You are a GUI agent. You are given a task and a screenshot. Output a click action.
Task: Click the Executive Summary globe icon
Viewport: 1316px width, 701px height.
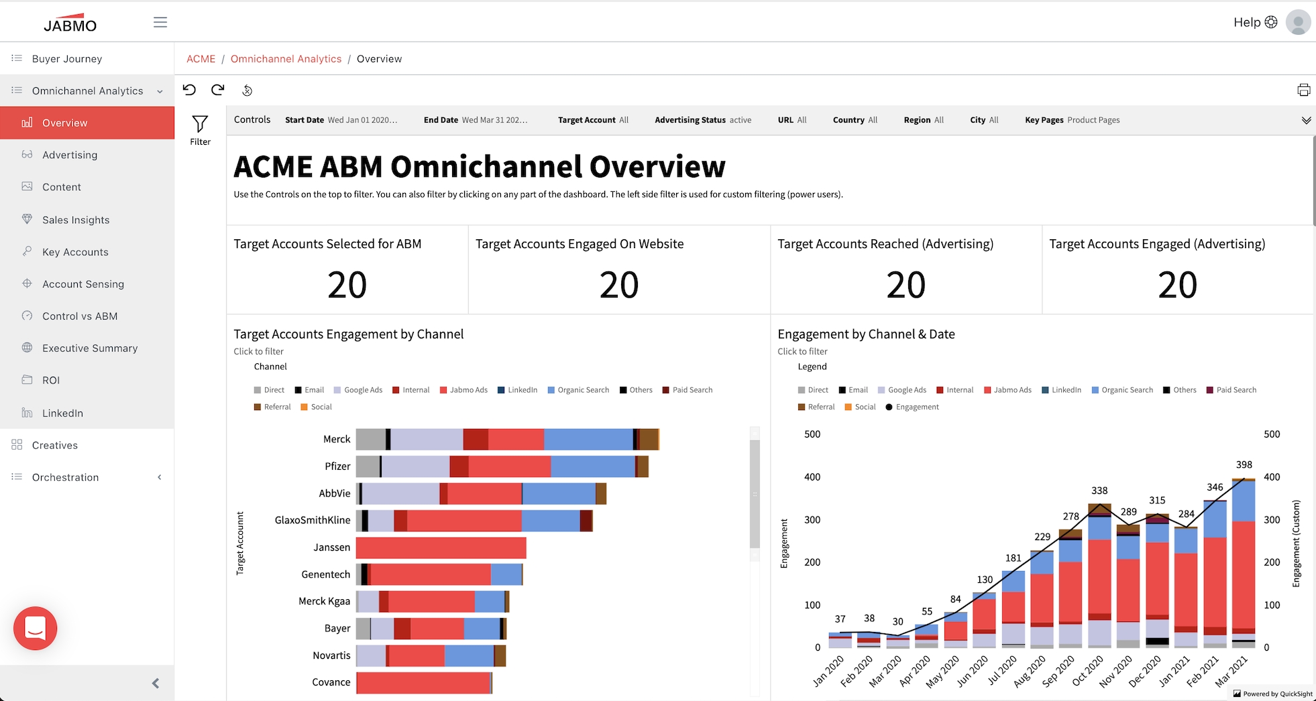click(27, 348)
